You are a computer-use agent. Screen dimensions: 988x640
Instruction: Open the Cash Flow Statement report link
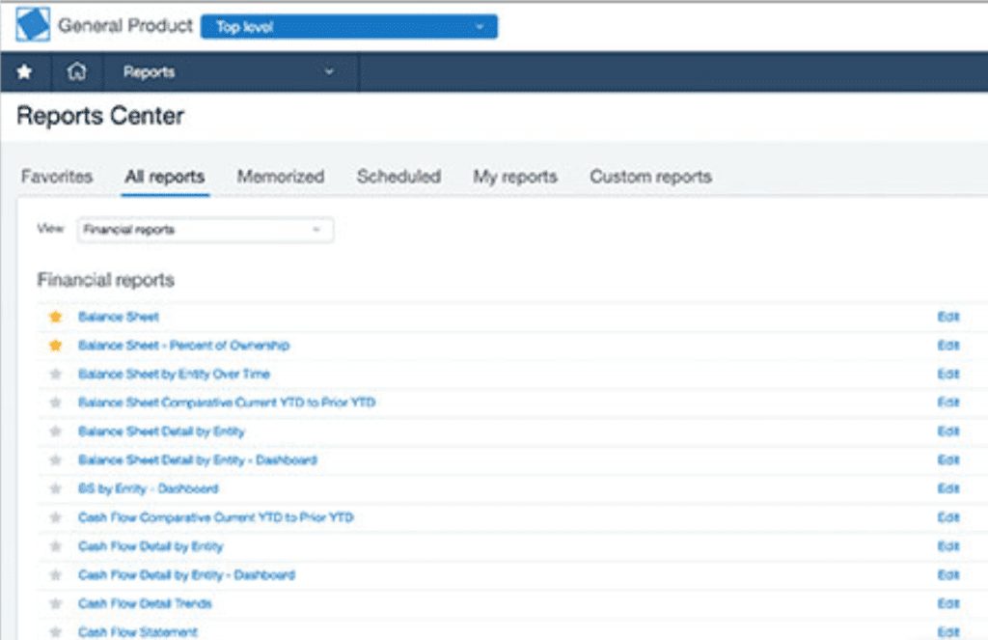pos(138,632)
